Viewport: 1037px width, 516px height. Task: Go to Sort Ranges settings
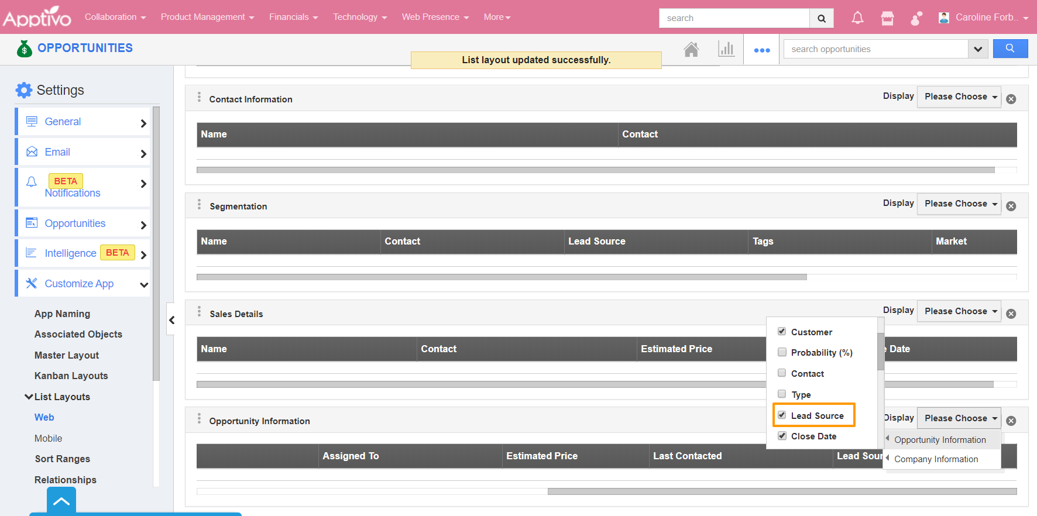click(x=62, y=459)
